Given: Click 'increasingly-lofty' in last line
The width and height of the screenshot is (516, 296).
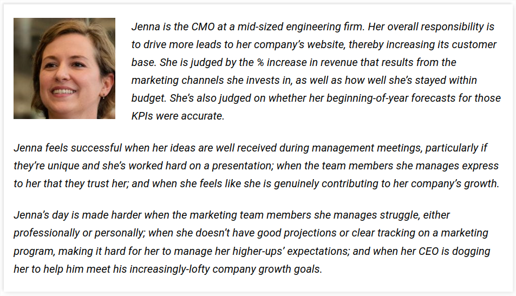Looking at the screenshot, I should coord(170,269).
